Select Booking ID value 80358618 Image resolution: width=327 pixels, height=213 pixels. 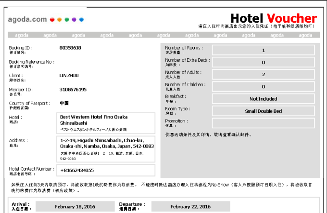pos(70,48)
